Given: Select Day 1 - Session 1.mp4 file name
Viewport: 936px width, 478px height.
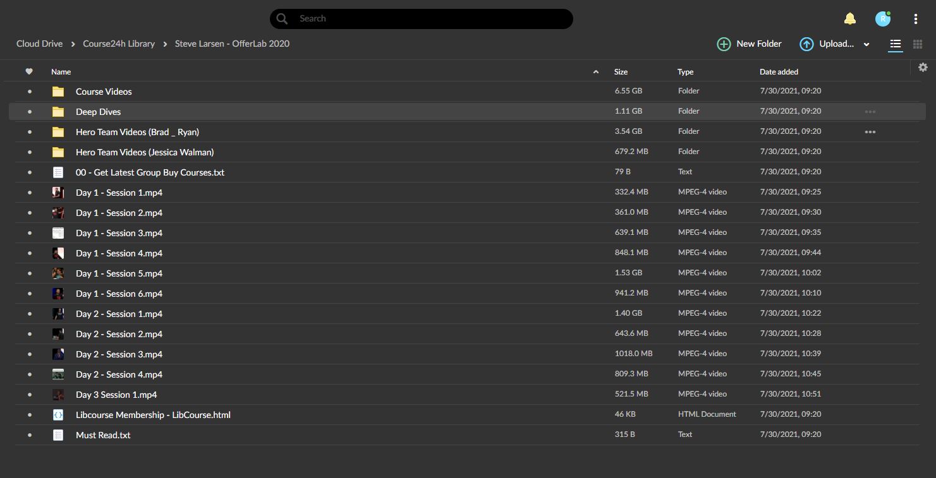Looking at the screenshot, I should click(x=119, y=193).
